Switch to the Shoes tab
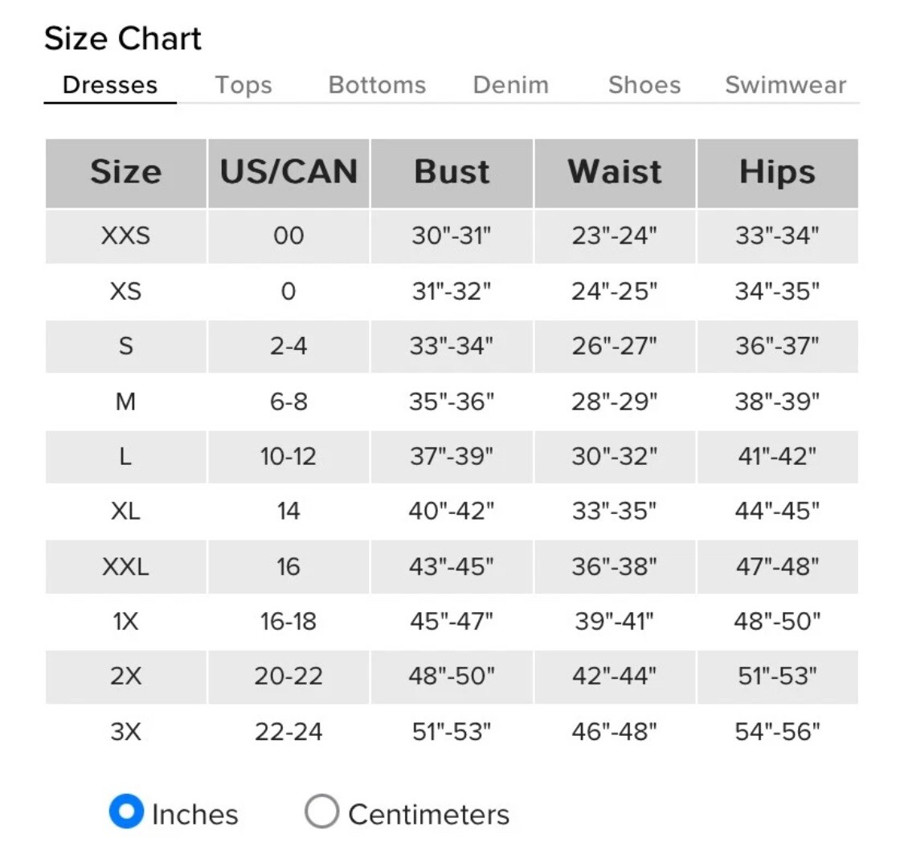Screen dimensions: 904x859 coord(644,84)
